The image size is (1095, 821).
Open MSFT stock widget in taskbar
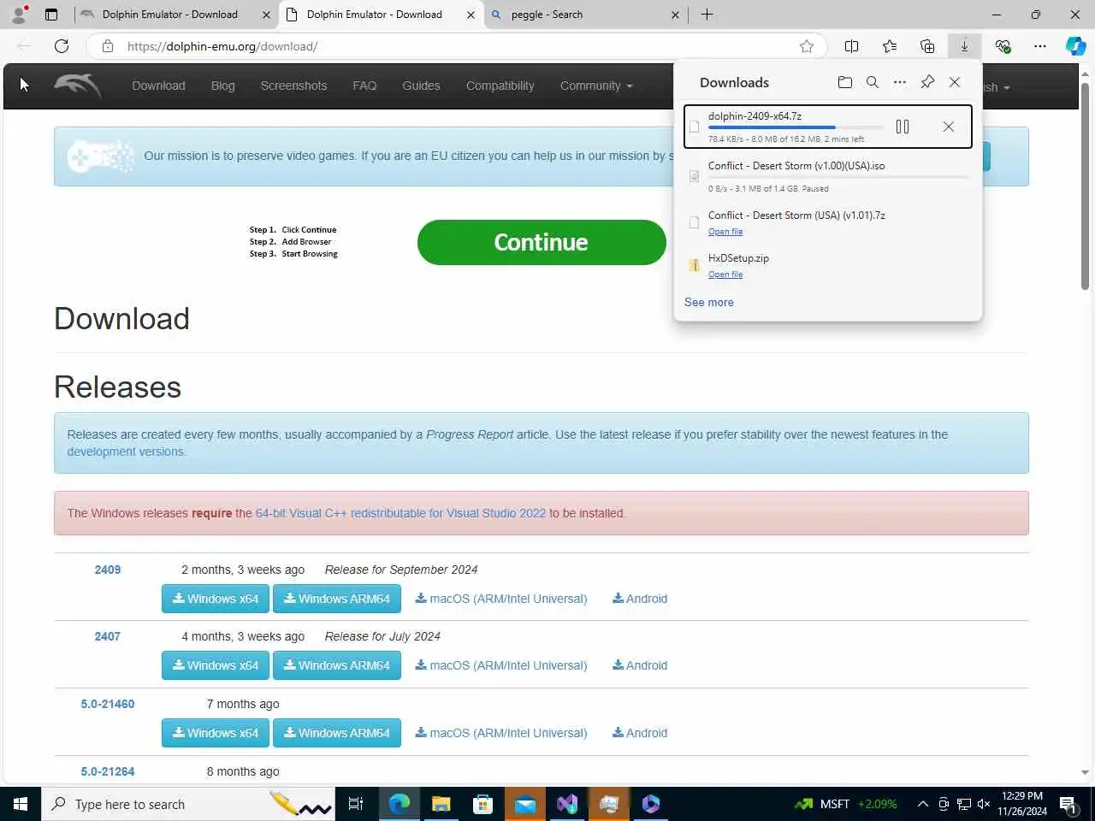point(846,804)
